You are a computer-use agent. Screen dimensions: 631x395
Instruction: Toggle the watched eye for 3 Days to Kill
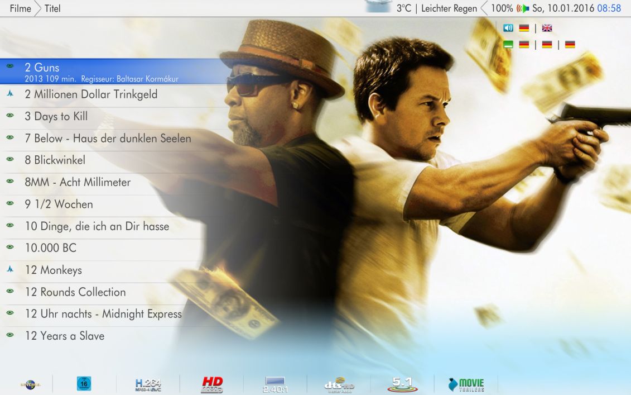(x=10, y=115)
